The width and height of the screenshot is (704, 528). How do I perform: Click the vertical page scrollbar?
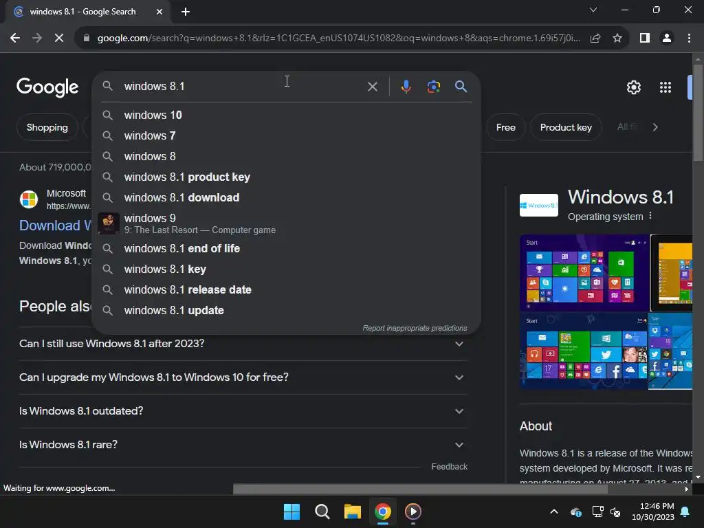[698, 112]
